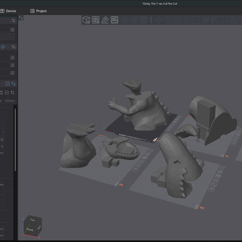Open the first filament preset dropdown
This screenshot has height=242, width=242.
tap(5, 58)
